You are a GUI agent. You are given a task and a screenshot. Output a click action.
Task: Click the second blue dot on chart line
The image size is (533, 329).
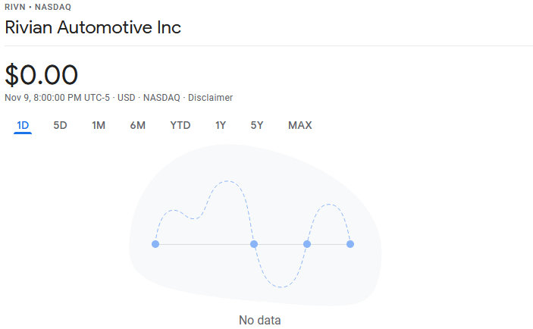tap(254, 244)
